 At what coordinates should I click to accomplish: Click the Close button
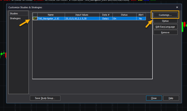tap(154, 98)
